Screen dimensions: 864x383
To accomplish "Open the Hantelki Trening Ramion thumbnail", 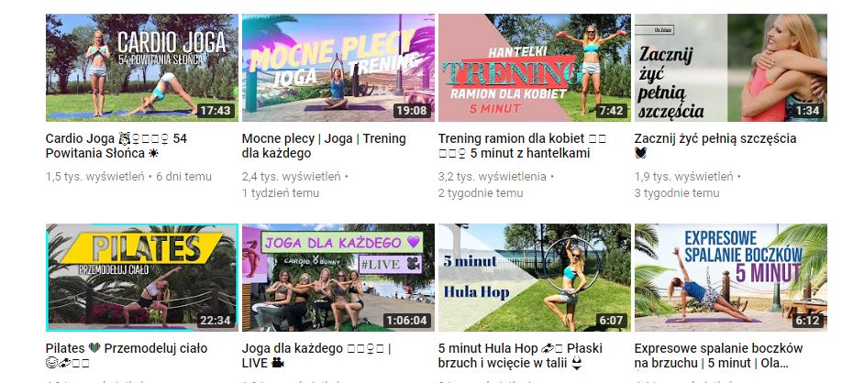I will pos(535,68).
